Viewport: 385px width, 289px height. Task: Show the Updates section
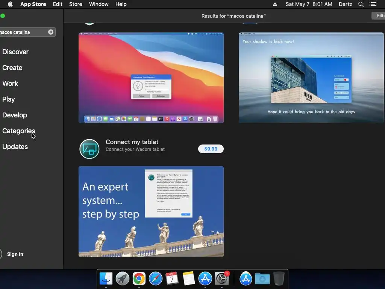(x=15, y=147)
